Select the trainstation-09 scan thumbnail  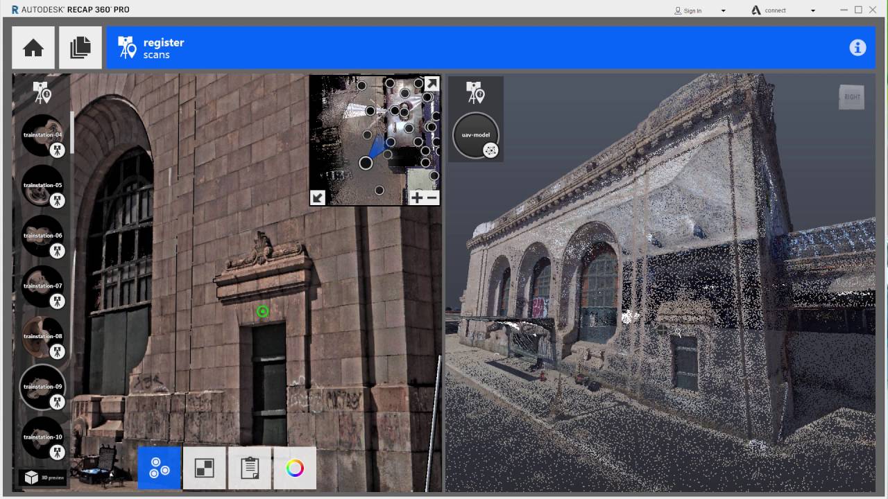[x=42, y=387]
